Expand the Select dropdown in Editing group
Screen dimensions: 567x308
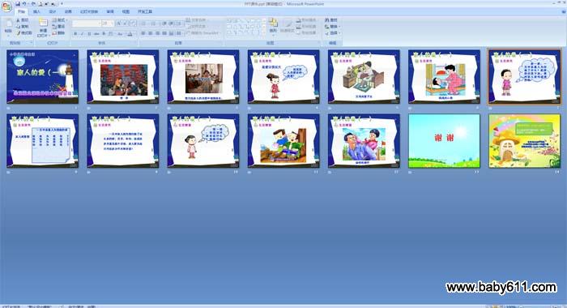(332, 33)
